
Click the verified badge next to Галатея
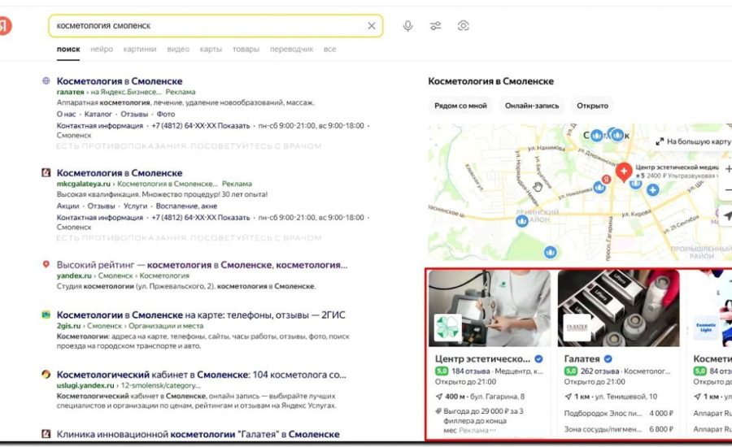pos(608,358)
